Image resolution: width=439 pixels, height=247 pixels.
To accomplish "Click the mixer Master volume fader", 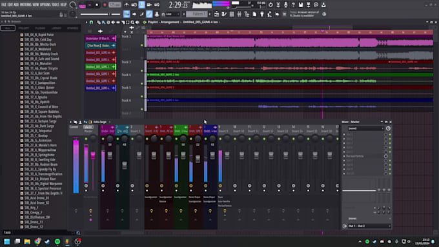I will pyautogui.click(x=93, y=155).
